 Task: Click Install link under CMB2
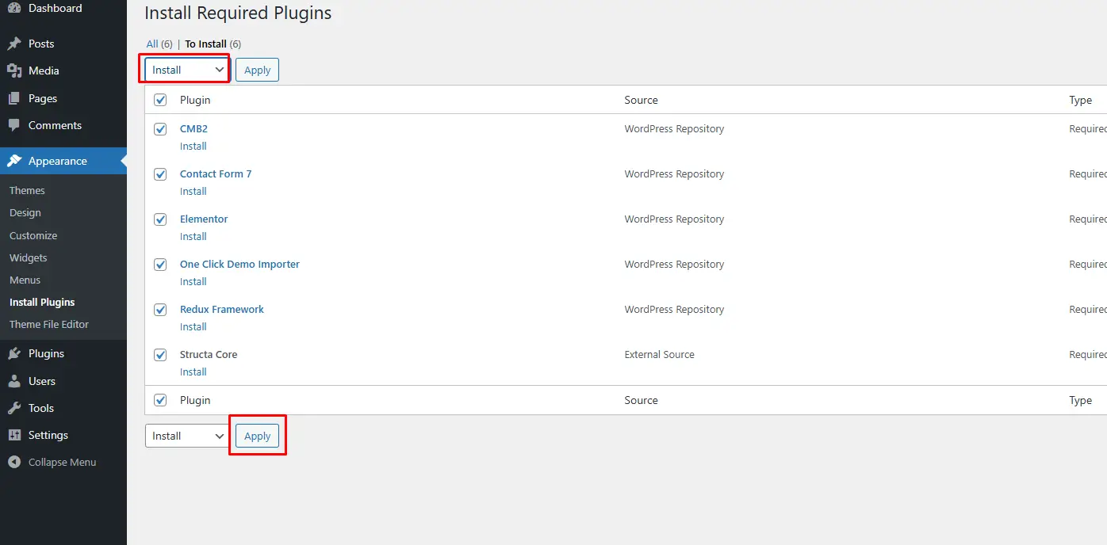[x=193, y=146]
